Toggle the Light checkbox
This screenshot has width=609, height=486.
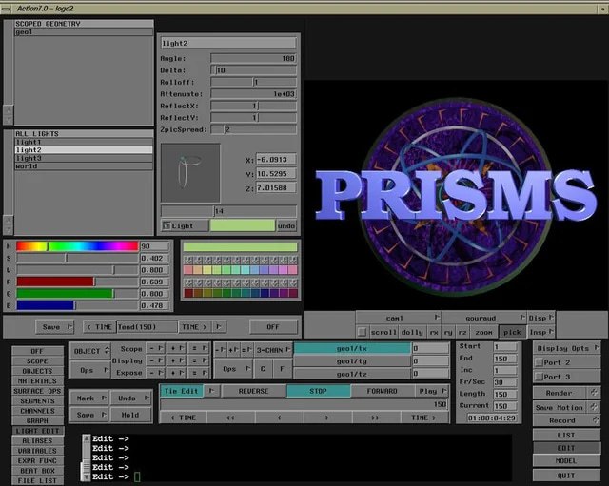(x=167, y=225)
